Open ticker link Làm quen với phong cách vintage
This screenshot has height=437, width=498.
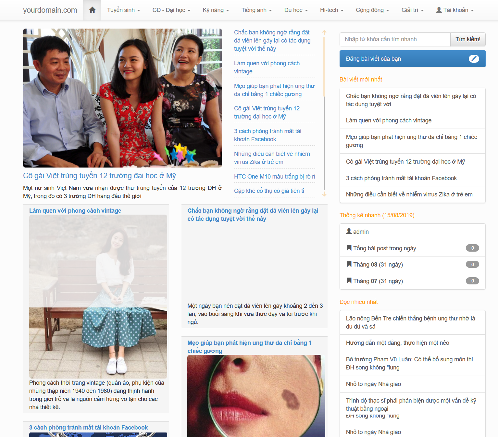point(267,67)
